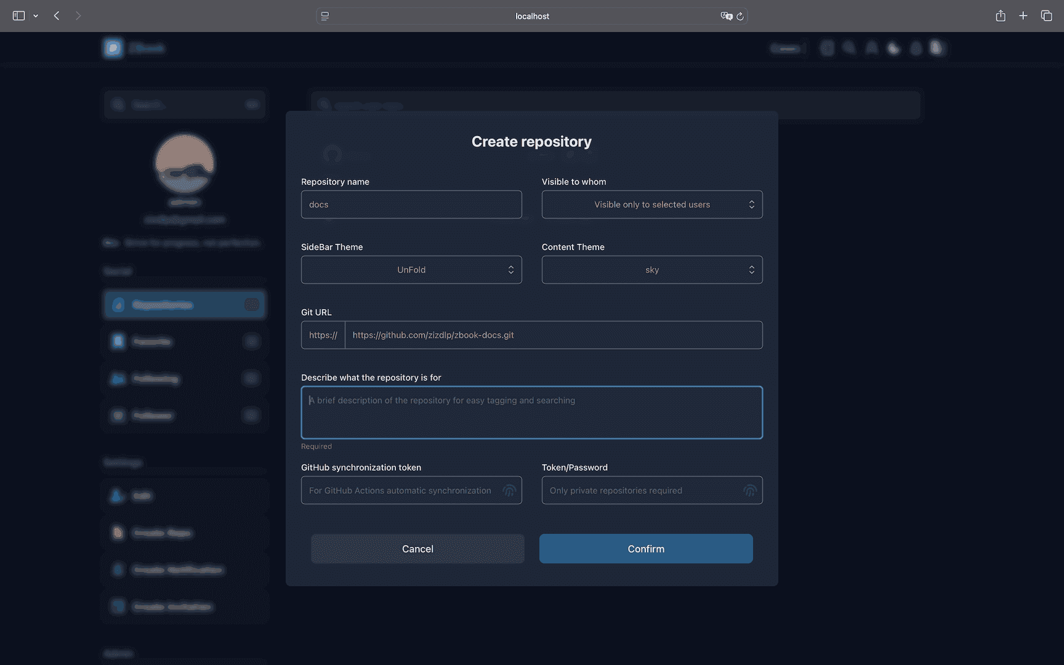Image resolution: width=1064 pixels, height=665 pixels.
Task: Cancel the Create repository dialog
Action: click(417, 549)
